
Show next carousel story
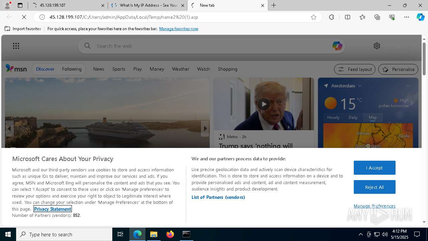(x=205, y=129)
